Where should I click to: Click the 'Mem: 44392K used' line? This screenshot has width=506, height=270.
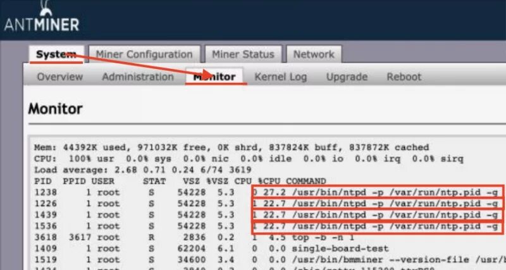pos(231,147)
